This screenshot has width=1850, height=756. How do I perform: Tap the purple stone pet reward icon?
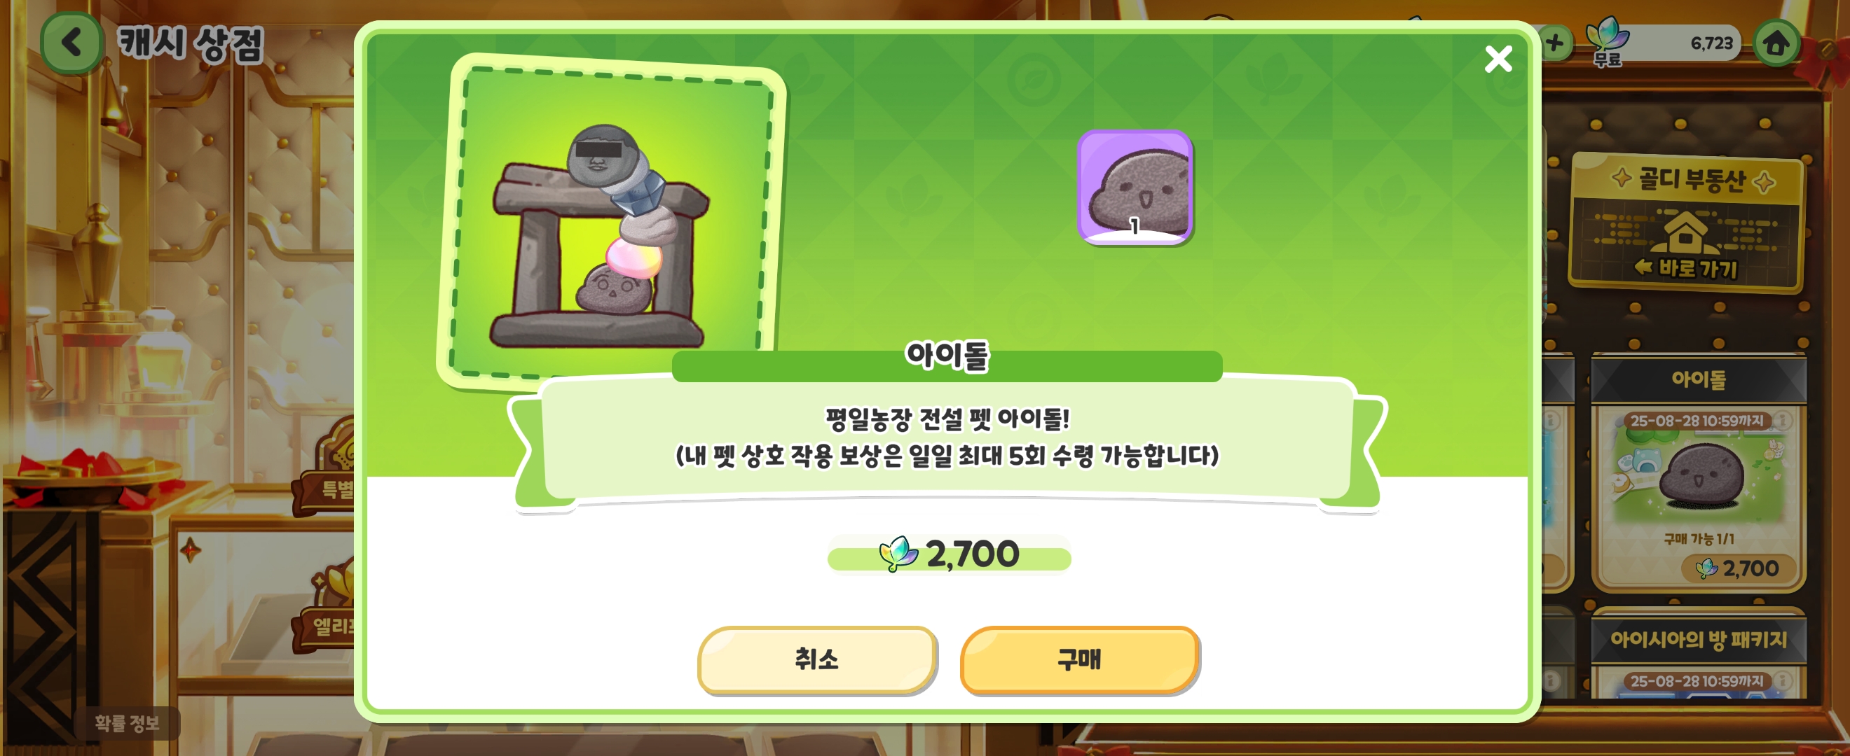click(1135, 186)
